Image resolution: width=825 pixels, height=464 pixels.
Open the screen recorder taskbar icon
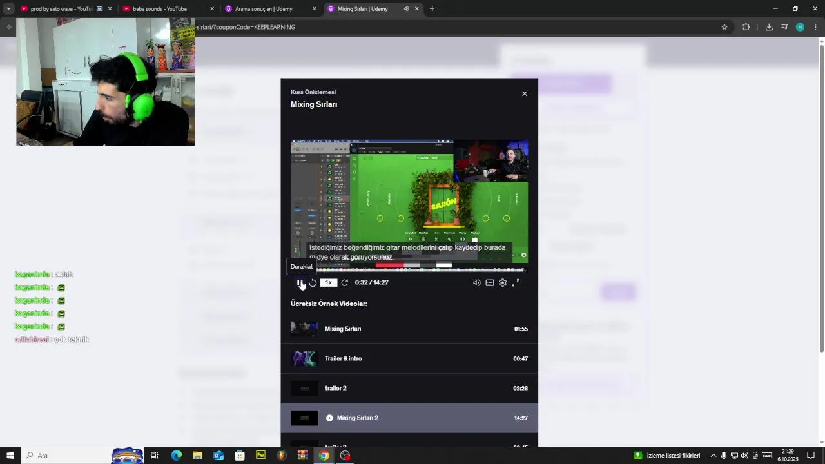click(345, 456)
